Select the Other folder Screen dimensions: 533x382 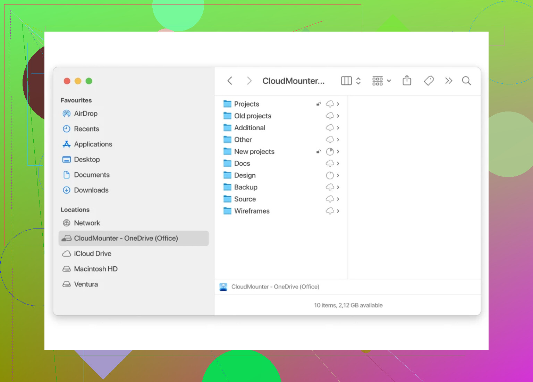(x=281, y=140)
